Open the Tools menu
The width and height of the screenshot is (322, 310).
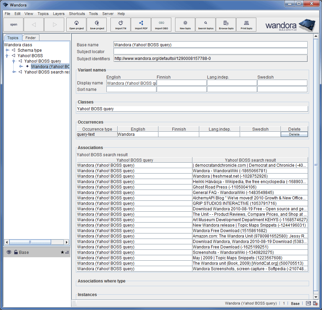click(x=93, y=14)
